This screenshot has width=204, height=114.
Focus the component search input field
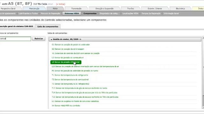(x=15, y=39)
